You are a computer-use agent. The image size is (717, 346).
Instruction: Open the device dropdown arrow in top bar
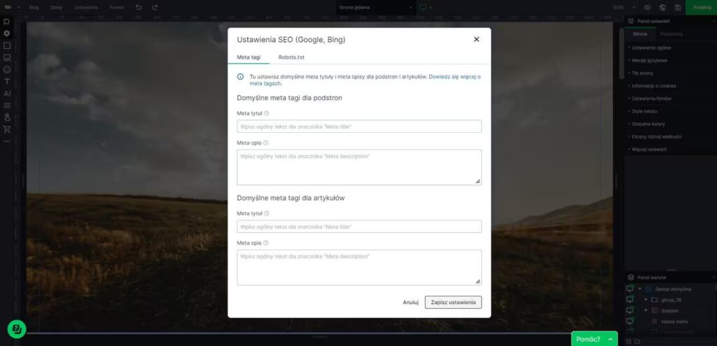point(431,8)
